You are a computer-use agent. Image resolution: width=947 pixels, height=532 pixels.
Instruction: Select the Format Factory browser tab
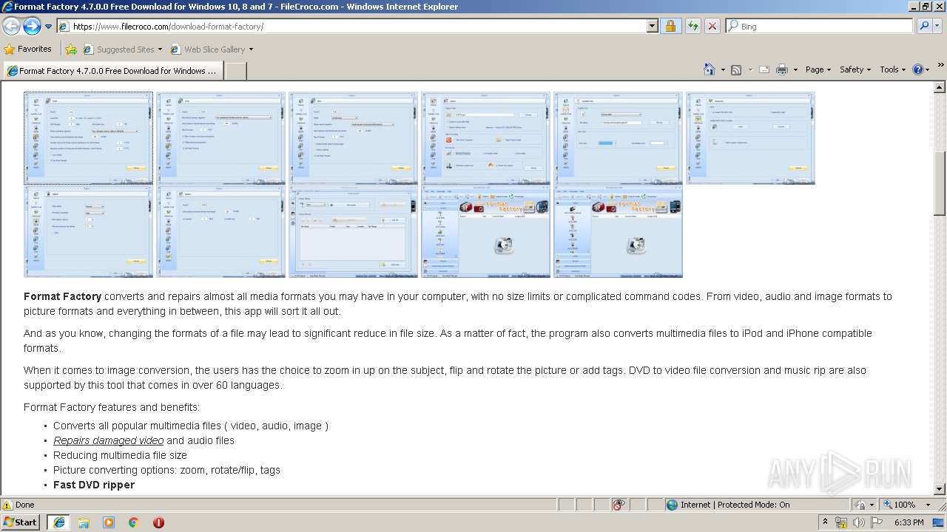point(112,71)
